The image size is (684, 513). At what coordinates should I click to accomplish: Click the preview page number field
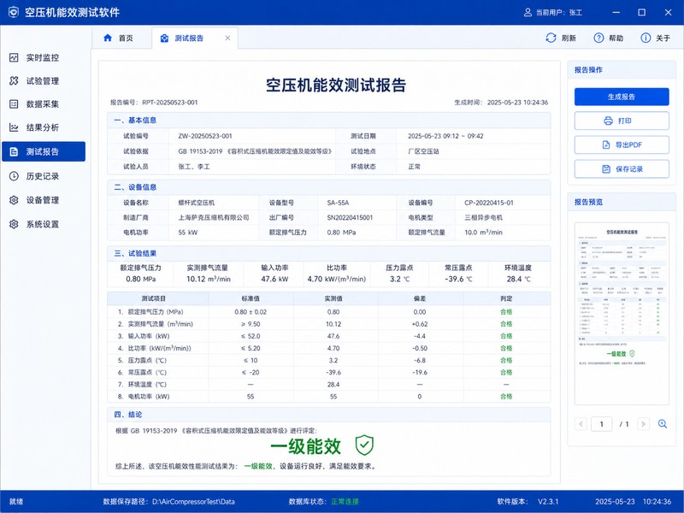coord(602,424)
